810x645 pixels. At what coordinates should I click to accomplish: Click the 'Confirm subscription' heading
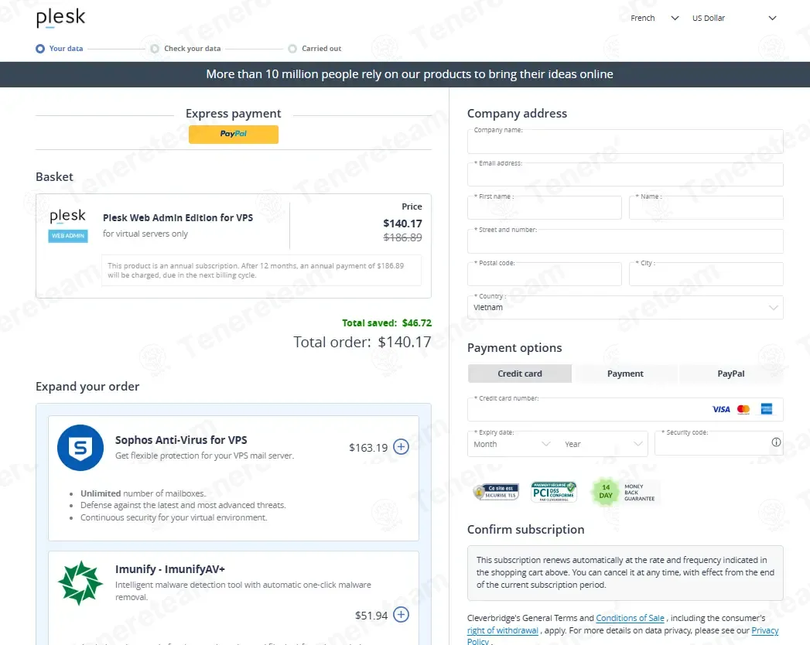pos(525,529)
